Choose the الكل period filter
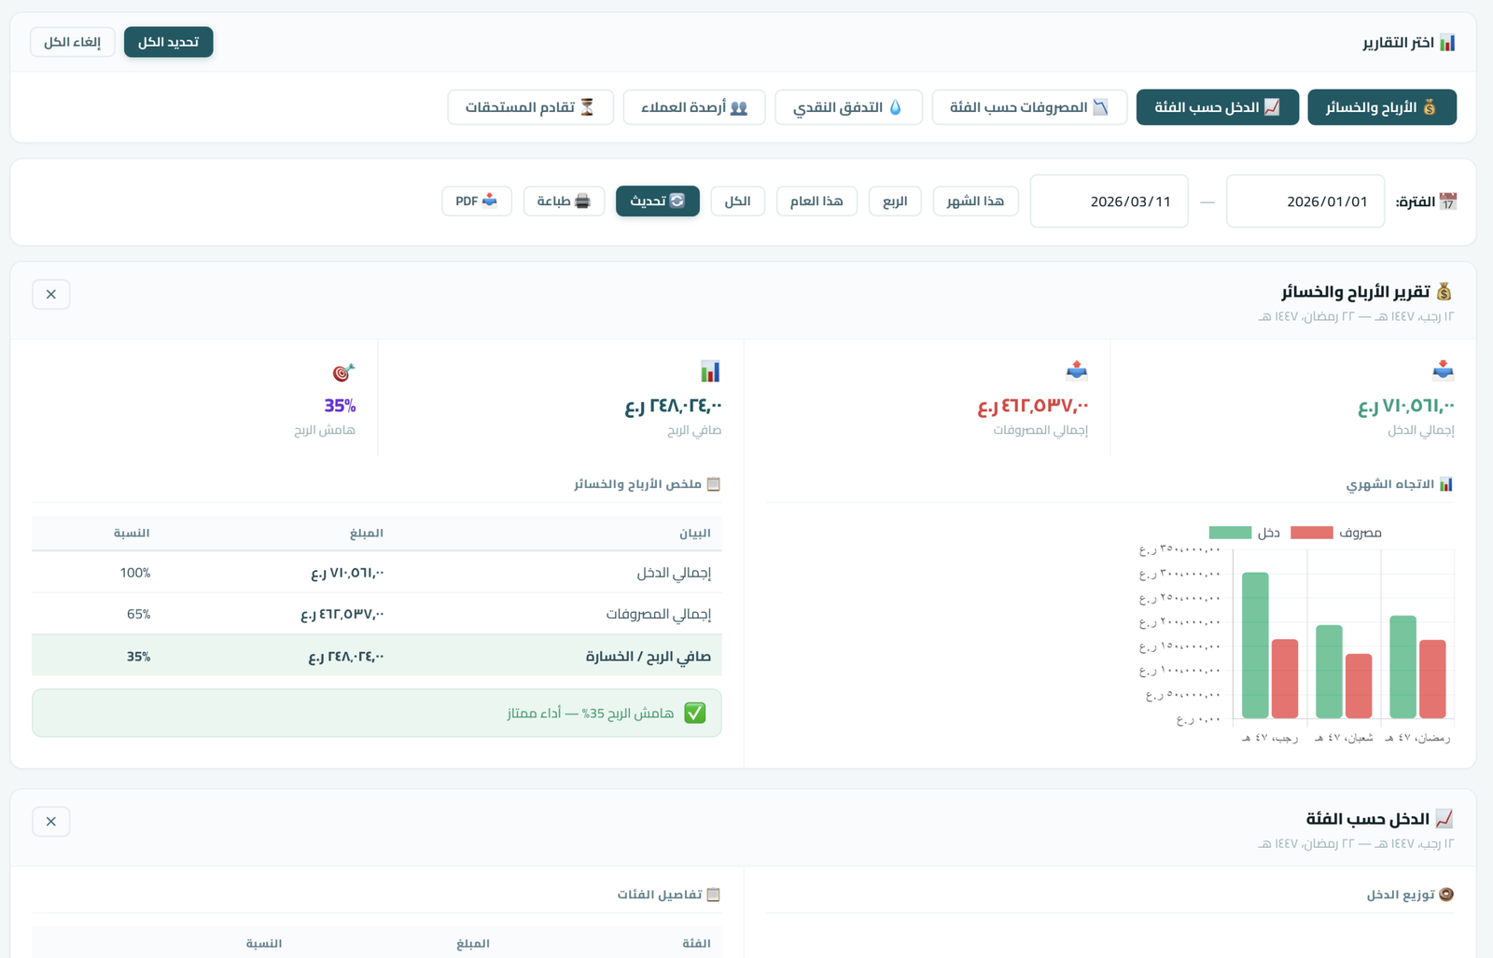This screenshot has height=958, width=1493. pos(737,201)
